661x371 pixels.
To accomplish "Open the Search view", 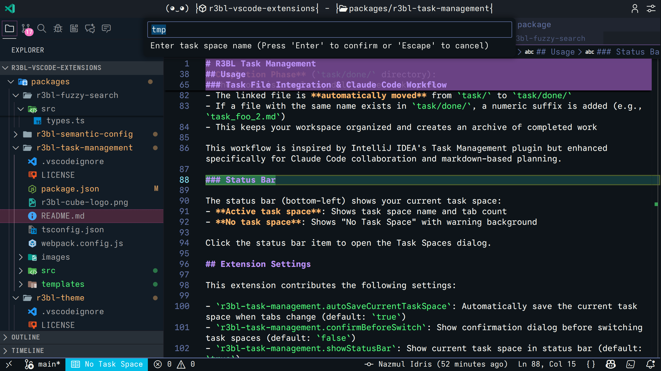I will (42, 28).
